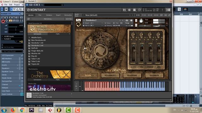Open Chrome from the taskbar

coord(22,110)
